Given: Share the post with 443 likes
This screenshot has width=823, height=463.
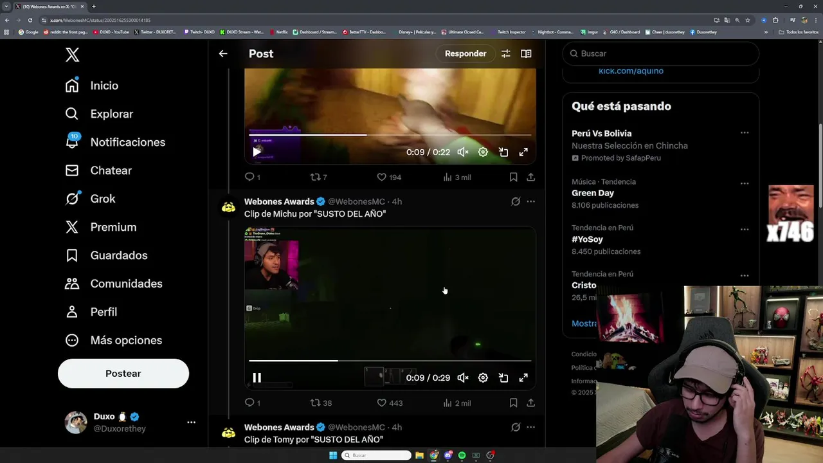Looking at the screenshot, I should [x=530, y=403].
